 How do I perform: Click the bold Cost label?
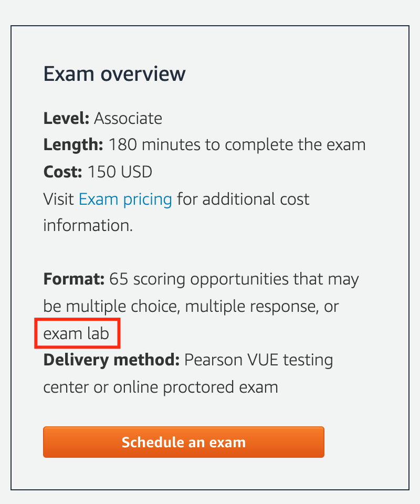pyautogui.click(x=63, y=172)
